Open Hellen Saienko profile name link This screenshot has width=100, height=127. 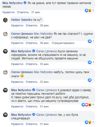pyautogui.click(x=22, y=20)
